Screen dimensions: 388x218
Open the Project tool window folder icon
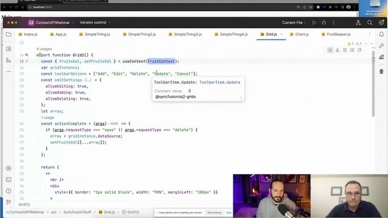pos(8,35)
